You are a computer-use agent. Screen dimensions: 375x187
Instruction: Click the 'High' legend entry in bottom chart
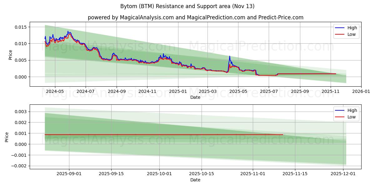pos(352,110)
